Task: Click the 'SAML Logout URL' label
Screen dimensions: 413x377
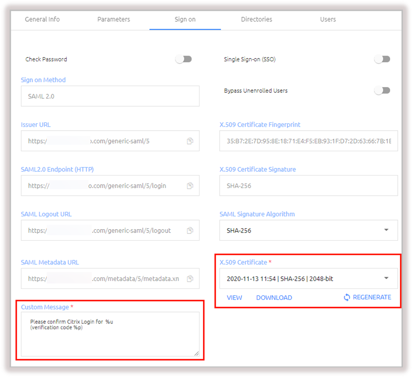Action: pyautogui.click(x=46, y=214)
